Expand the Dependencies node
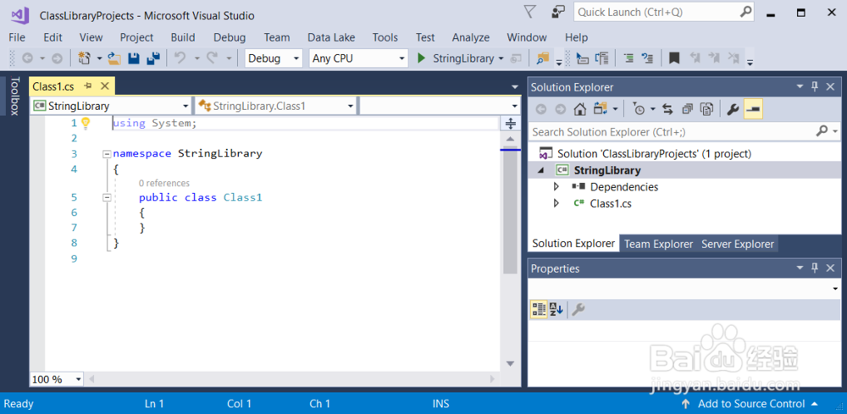 click(x=556, y=187)
